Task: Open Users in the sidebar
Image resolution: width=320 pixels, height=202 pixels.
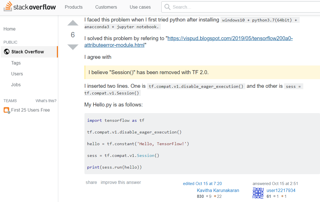Action: pyautogui.click(x=17, y=74)
